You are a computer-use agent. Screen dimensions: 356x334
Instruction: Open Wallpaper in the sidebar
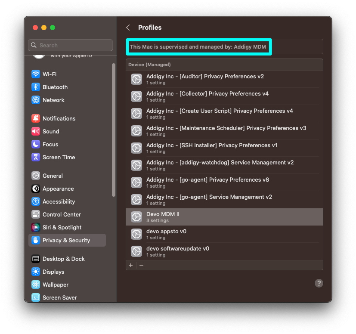click(67, 285)
